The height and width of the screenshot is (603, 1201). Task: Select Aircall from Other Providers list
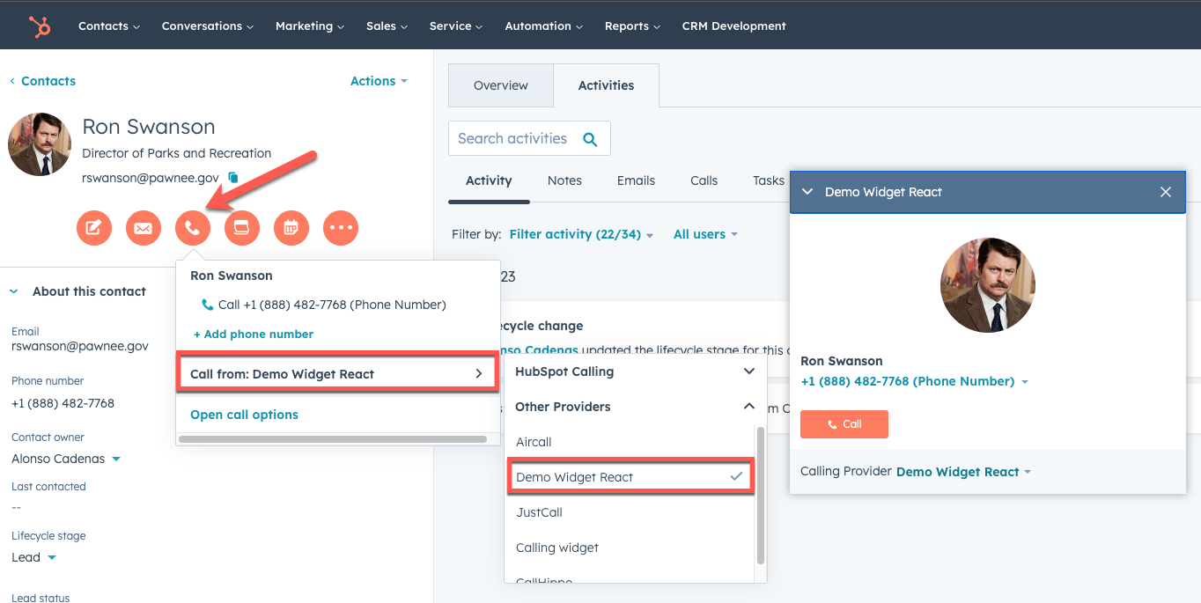534,442
